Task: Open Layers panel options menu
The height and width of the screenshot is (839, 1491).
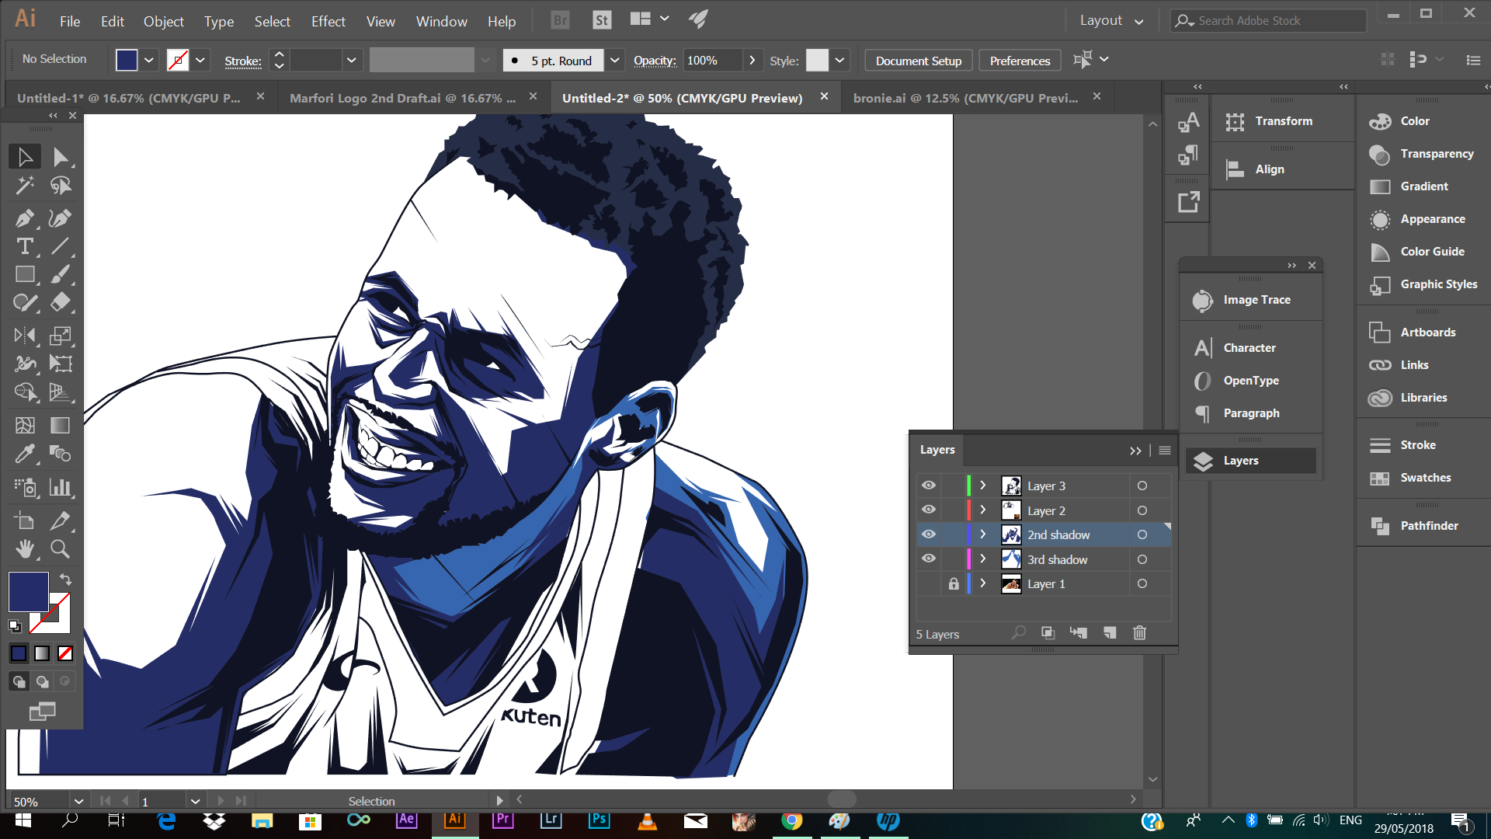Action: (x=1165, y=451)
